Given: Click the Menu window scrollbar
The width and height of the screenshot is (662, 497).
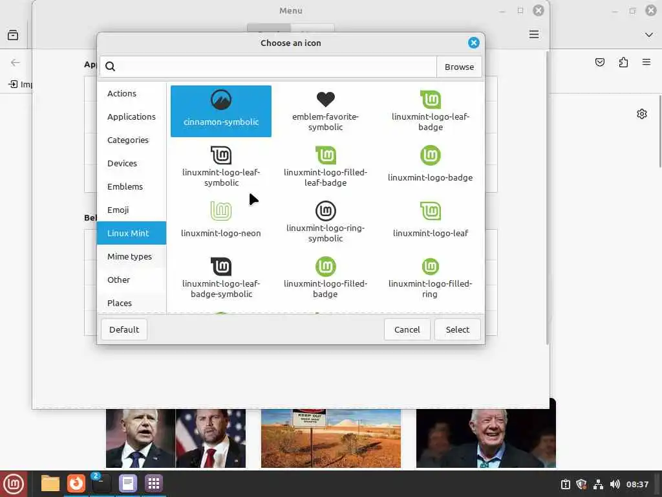Looking at the screenshot, I should (547, 198).
